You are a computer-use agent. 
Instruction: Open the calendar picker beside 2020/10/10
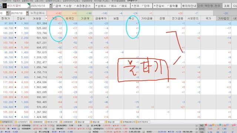point(50,6)
